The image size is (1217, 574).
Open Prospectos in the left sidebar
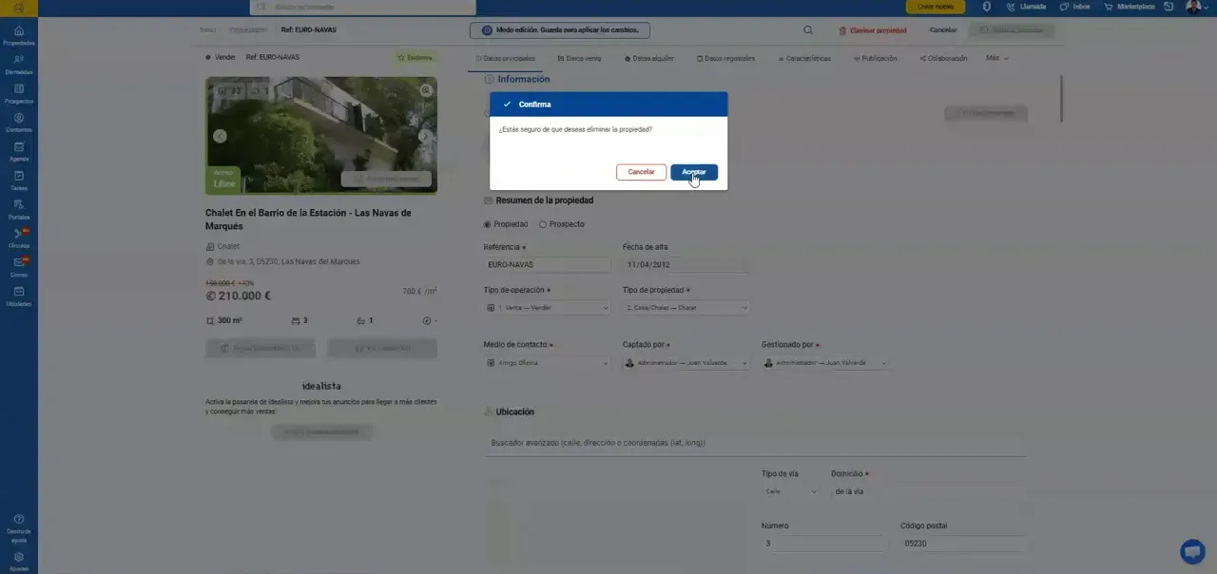(x=19, y=93)
